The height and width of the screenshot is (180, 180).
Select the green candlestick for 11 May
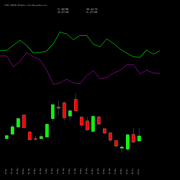(47, 131)
